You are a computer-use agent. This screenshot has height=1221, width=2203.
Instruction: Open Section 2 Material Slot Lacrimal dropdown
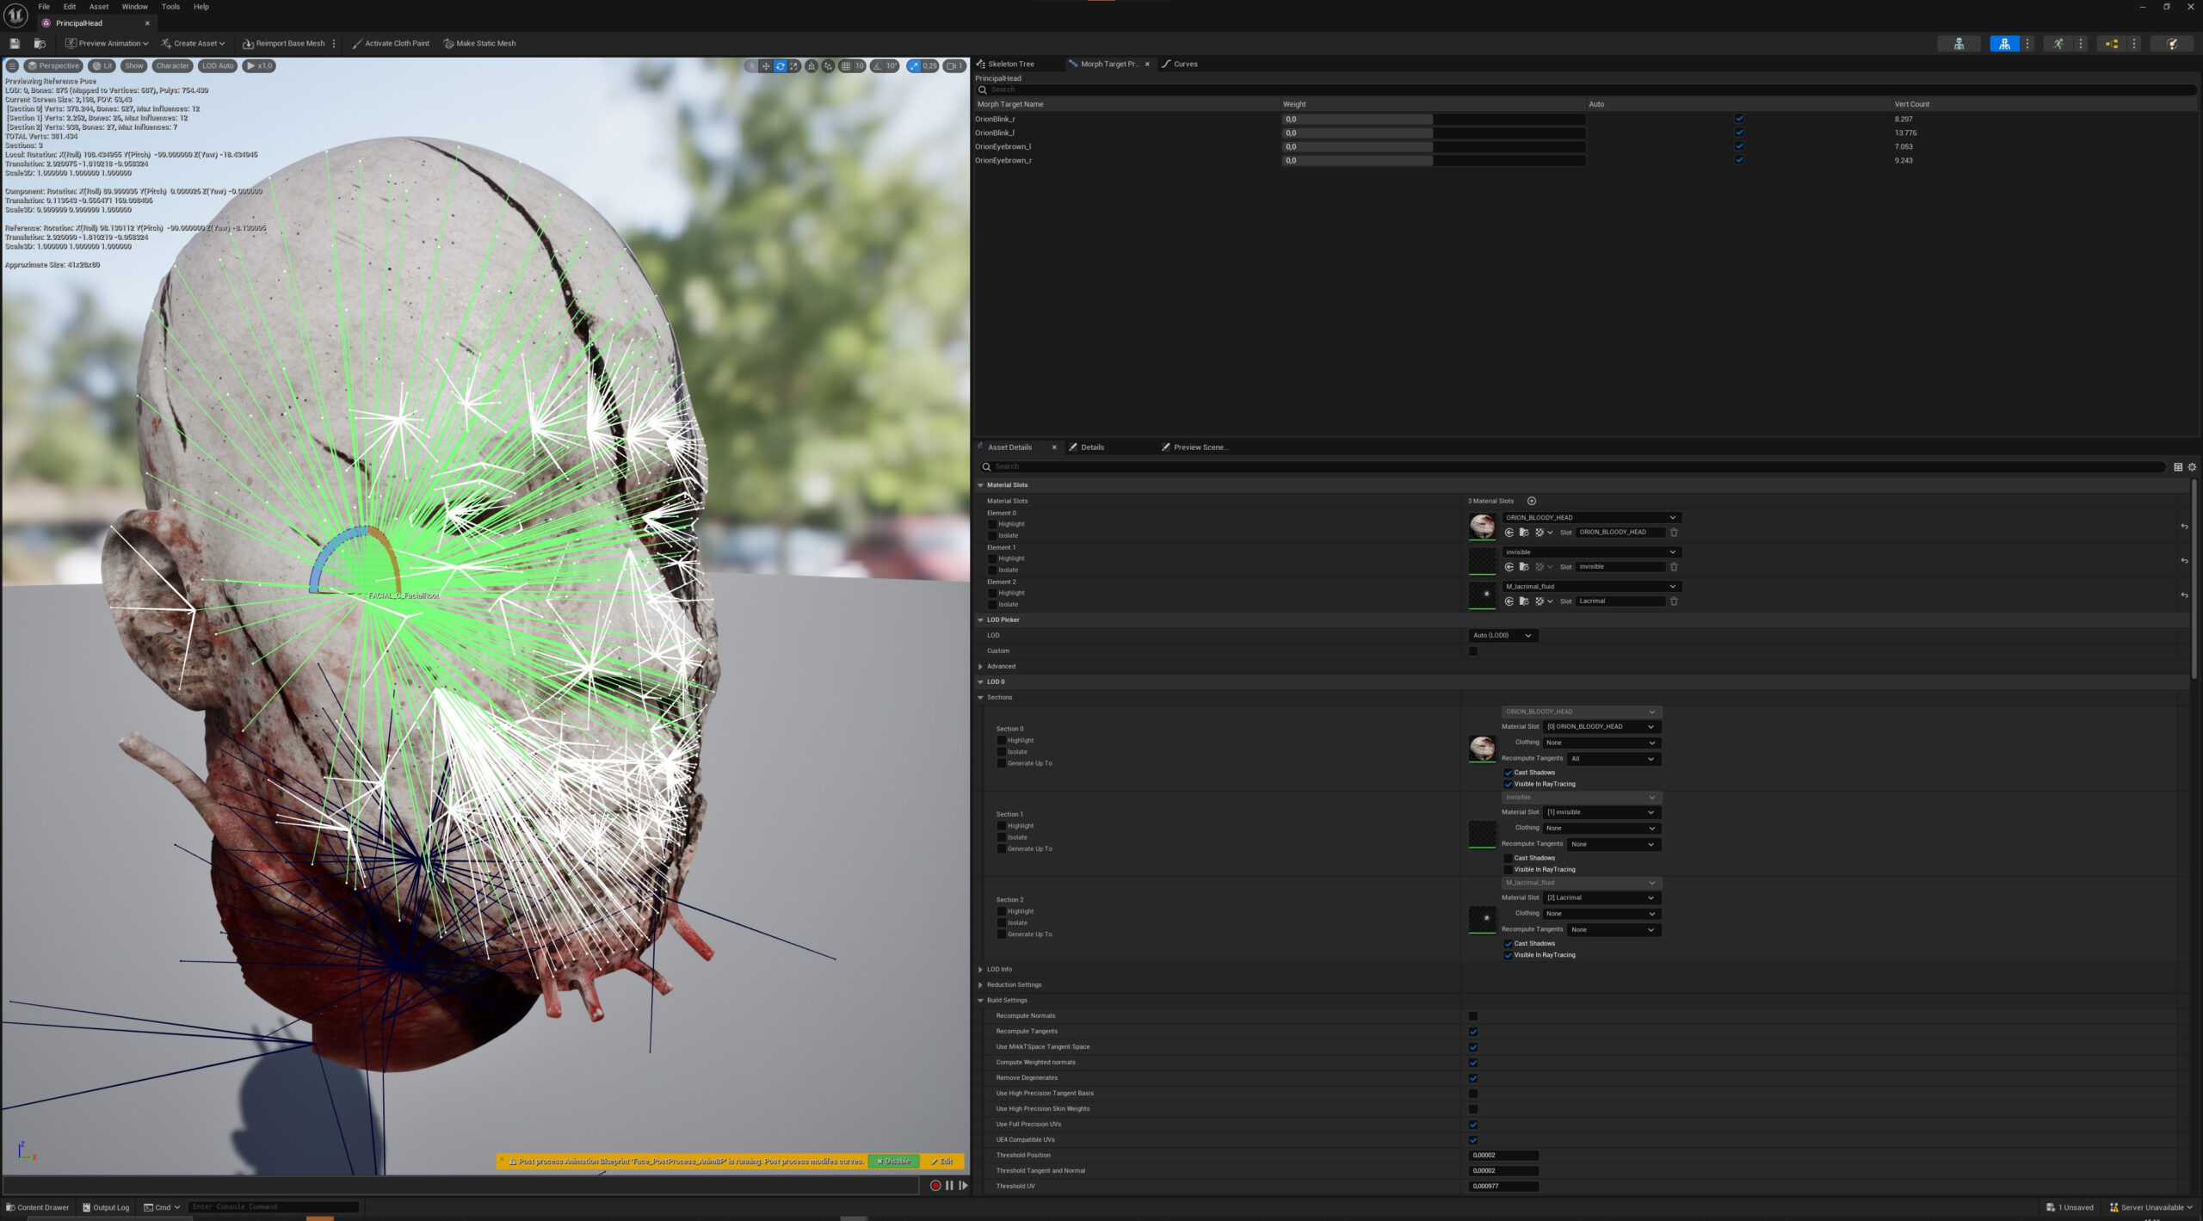pos(1601,897)
